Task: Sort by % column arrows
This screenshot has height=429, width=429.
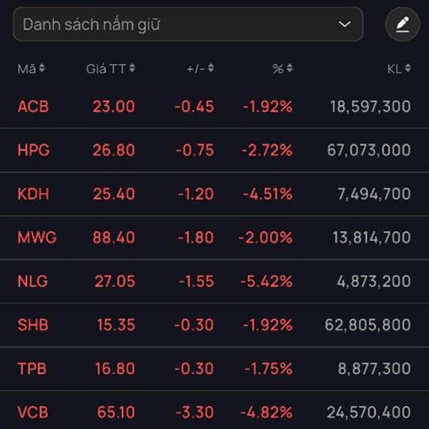Action: coord(290,69)
